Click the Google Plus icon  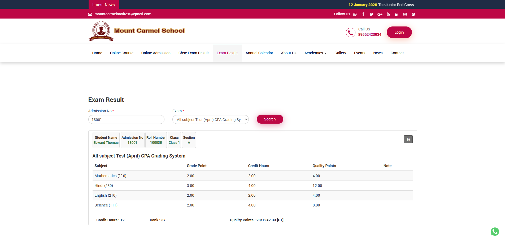pyautogui.click(x=380, y=14)
